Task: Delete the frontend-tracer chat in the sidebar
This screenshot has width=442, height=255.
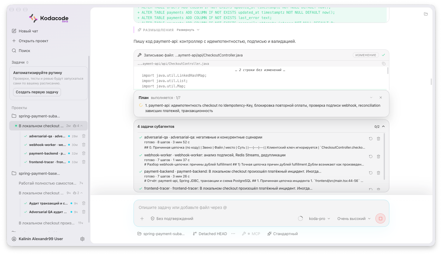Action: pos(84,162)
